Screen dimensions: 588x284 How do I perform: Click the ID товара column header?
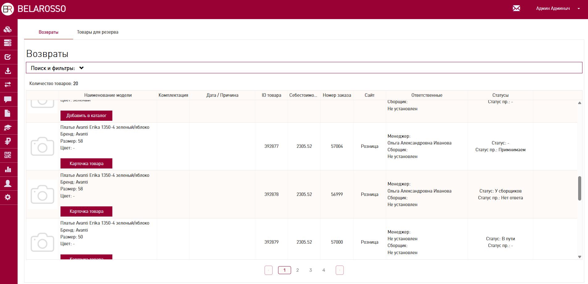tap(272, 95)
